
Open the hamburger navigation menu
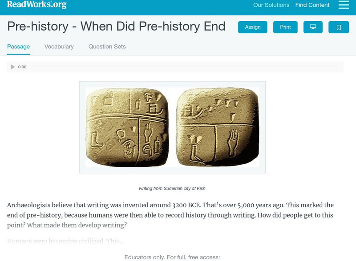pyautogui.click(x=343, y=5)
